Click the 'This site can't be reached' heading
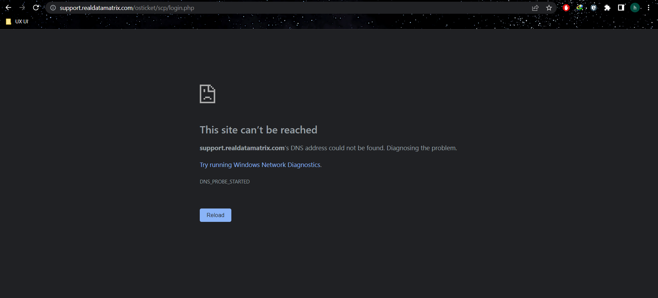This screenshot has width=658, height=298. (258, 130)
